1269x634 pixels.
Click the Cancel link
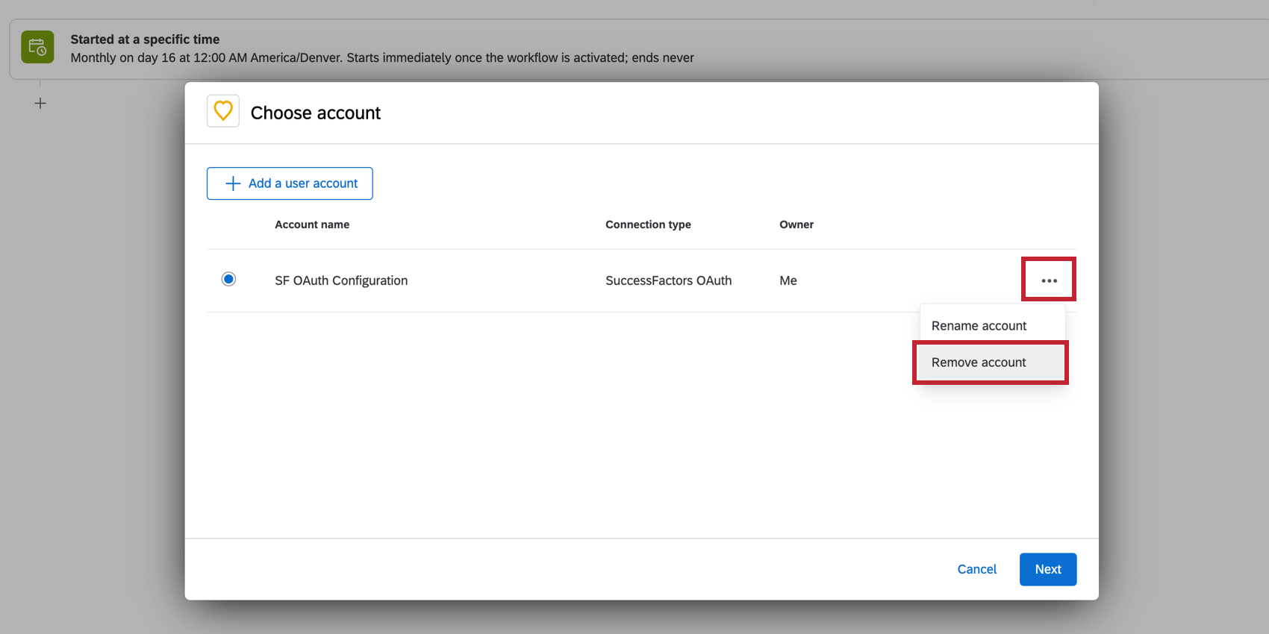pyautogui.click(x=976, y=569)
